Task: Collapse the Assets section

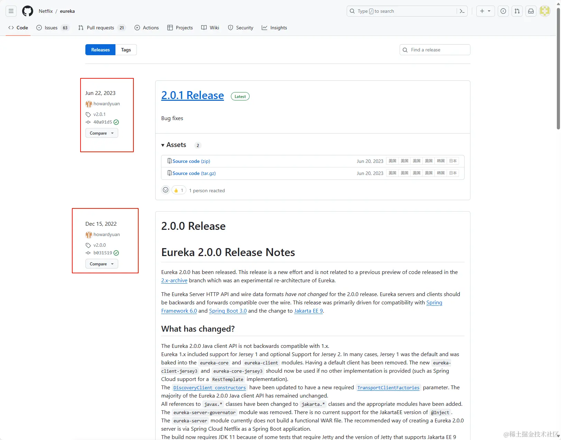Action: pos(174,145)
